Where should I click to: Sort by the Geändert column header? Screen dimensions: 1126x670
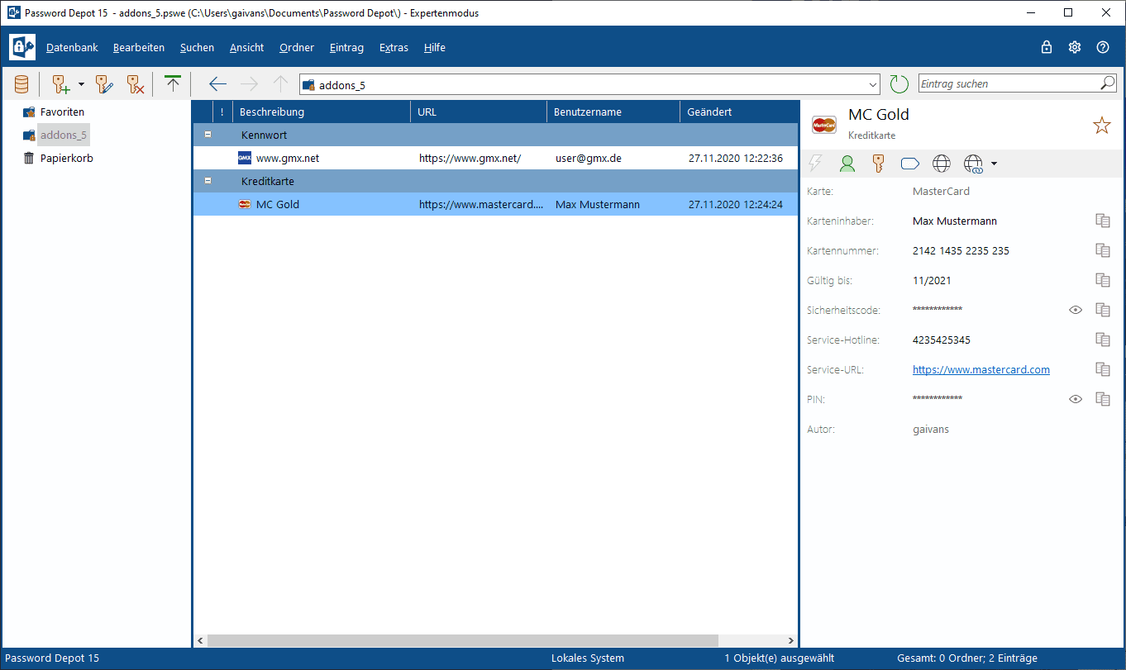[x=739, y=112]
